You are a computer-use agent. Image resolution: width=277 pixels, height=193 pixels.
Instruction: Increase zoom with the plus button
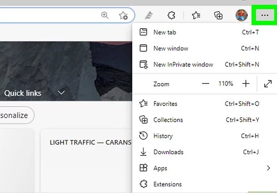coord(246,84)
